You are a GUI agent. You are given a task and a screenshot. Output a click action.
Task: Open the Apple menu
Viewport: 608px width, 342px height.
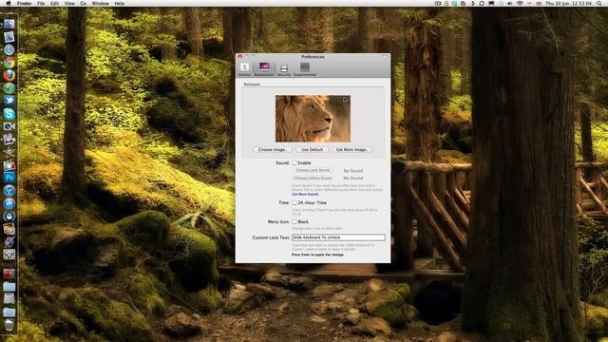tap(9, 3)
